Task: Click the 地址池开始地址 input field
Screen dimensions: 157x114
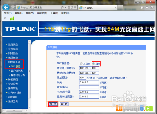Action: [89, 68]
